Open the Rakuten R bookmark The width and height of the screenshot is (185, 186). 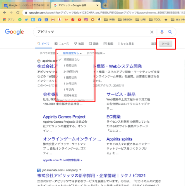click(x=60, y=20)
